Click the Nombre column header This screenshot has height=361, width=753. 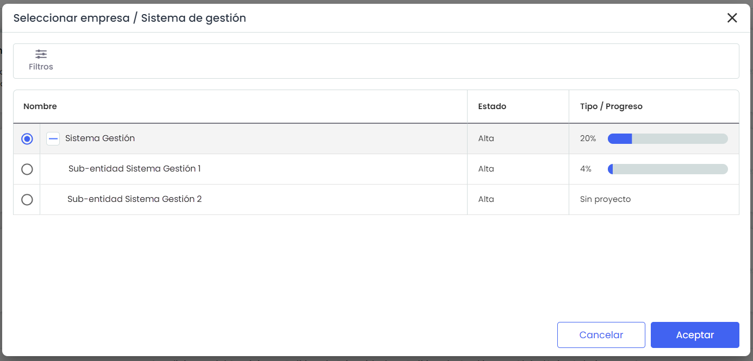[40, 106]
